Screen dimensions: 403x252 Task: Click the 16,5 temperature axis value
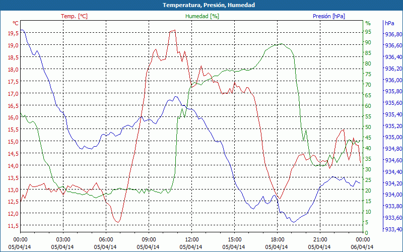13,105
